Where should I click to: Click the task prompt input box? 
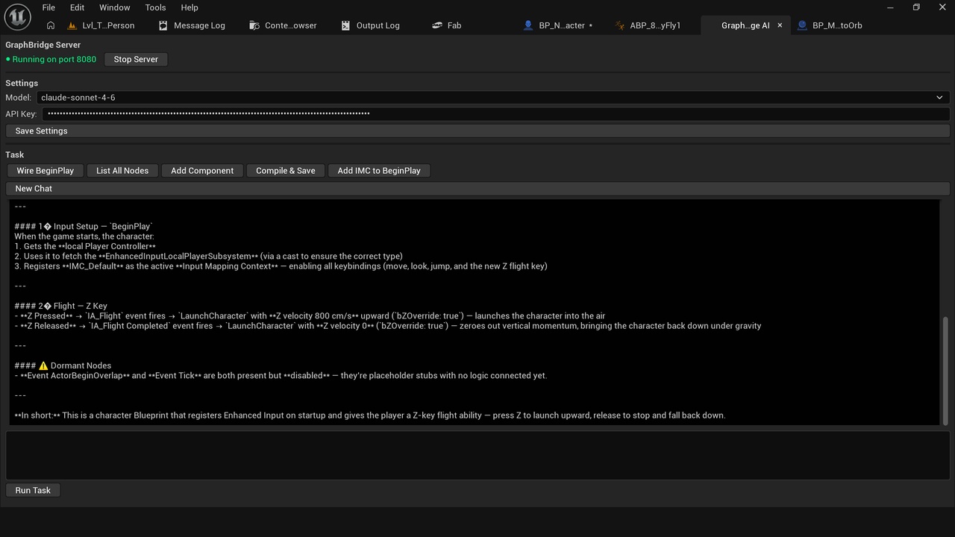click(477, 455)
